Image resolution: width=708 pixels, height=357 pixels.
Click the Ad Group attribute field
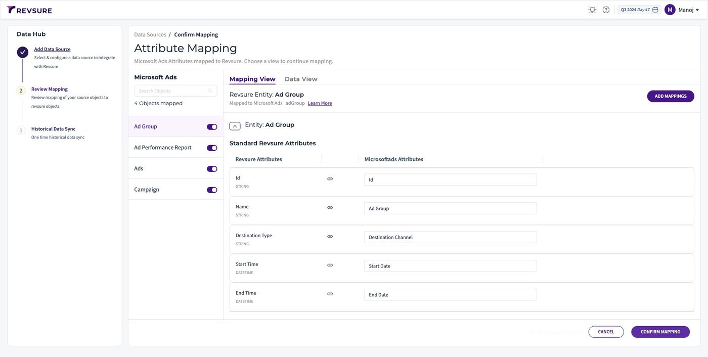(x=451, y=208)
